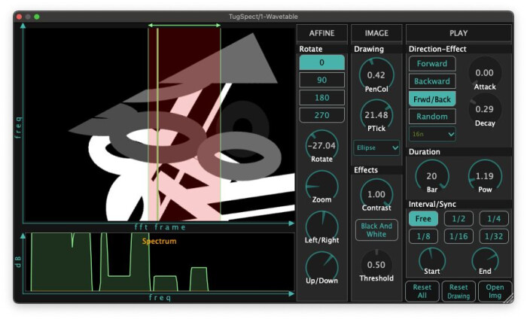Select the 1/2 interval sync

click(458, 219)
